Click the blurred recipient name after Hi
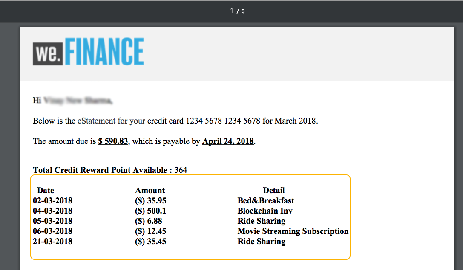 pyautogui.click(x=78, y=101)
